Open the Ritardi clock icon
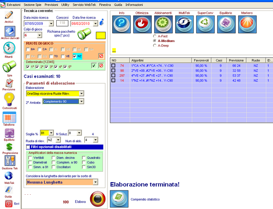 9,48
